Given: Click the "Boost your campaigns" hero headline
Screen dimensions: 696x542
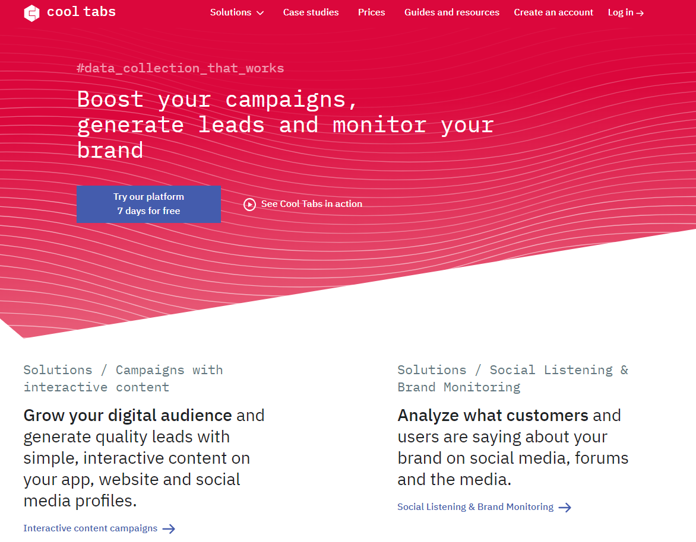Looking at the screenshot, I should coord(285,124).
